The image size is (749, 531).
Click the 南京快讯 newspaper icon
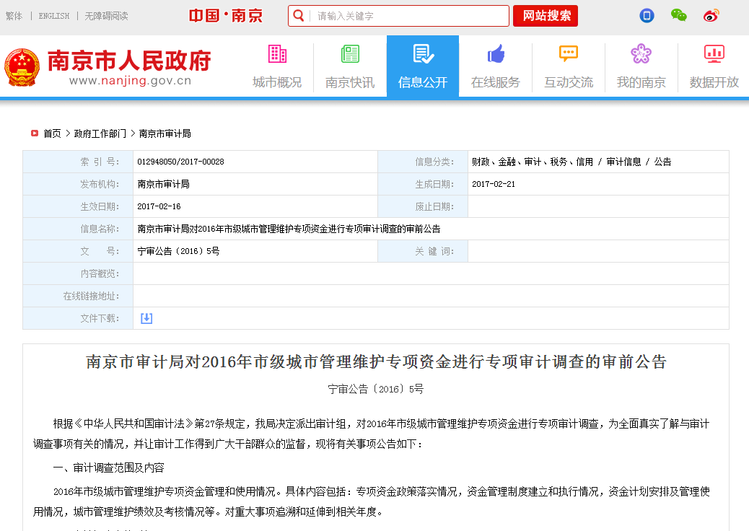pyautogui.click(x=350, y=54)
